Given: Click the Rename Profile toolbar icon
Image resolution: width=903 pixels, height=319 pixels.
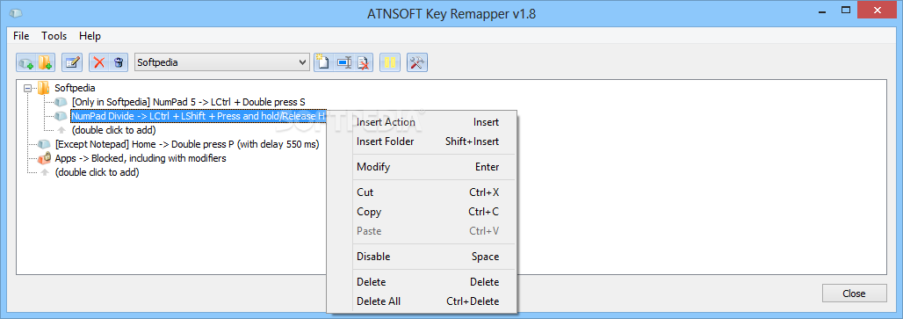Looking at the screenshot, I should click(343, 62).
